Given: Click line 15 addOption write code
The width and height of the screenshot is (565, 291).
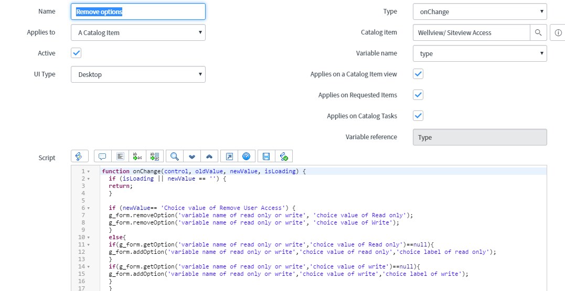Looking at the screenshot, I should coord(288,274).
